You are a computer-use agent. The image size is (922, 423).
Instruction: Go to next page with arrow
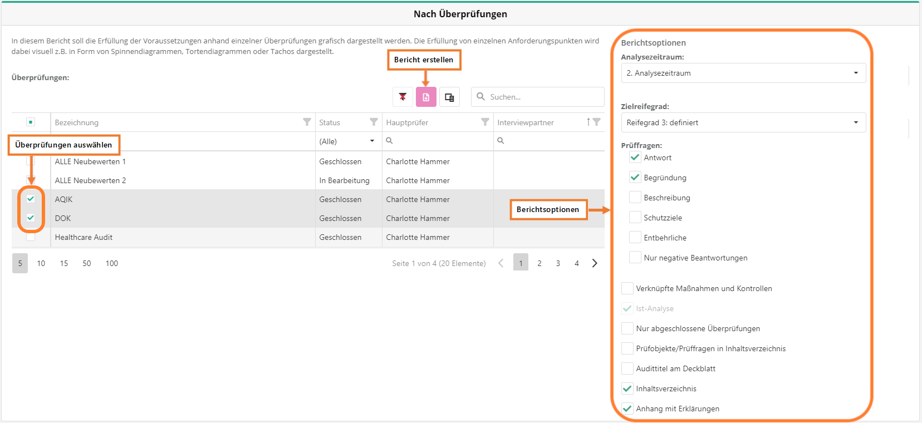(595, 263)
